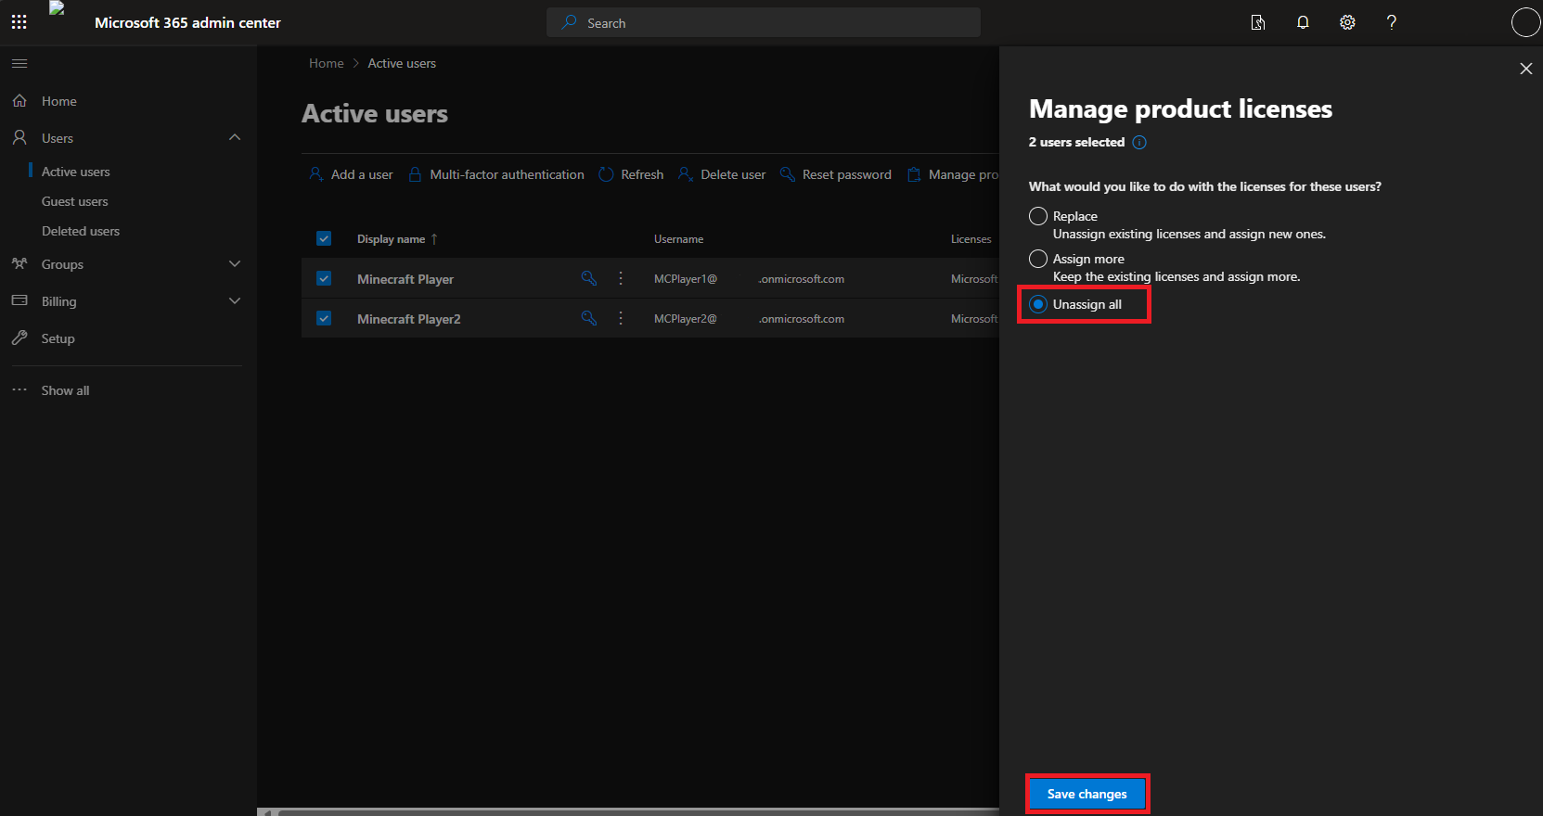This screenshot has width=1543, height=816.
Task: Open Guest users in sidebar
Action: click(75, 201)
